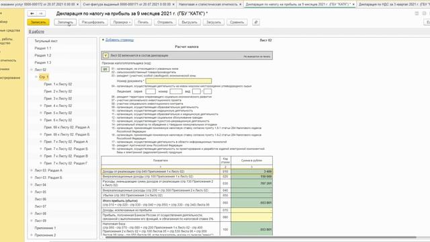Click the empty line 040 amount cell
Viewport: 430px width, 242px height.
point(252,190)
